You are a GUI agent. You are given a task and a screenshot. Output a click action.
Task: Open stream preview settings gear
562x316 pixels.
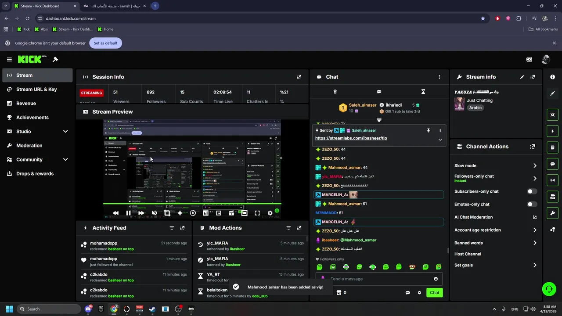270,213
